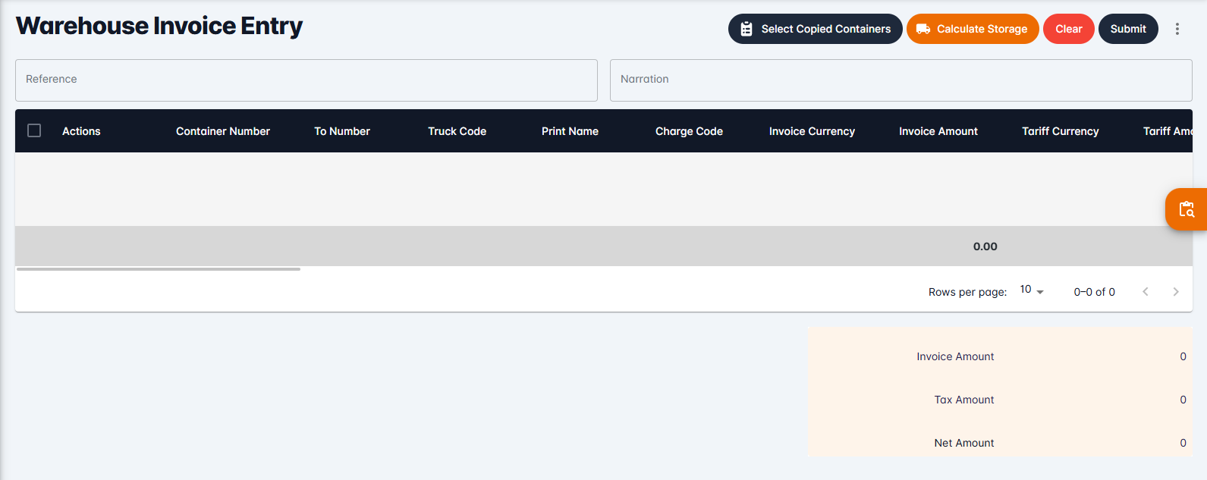The width and height of the screenshot is (1207, 480).
Task: Click truck icon on Calculate Storage button
Action: (x=923, y=29)
